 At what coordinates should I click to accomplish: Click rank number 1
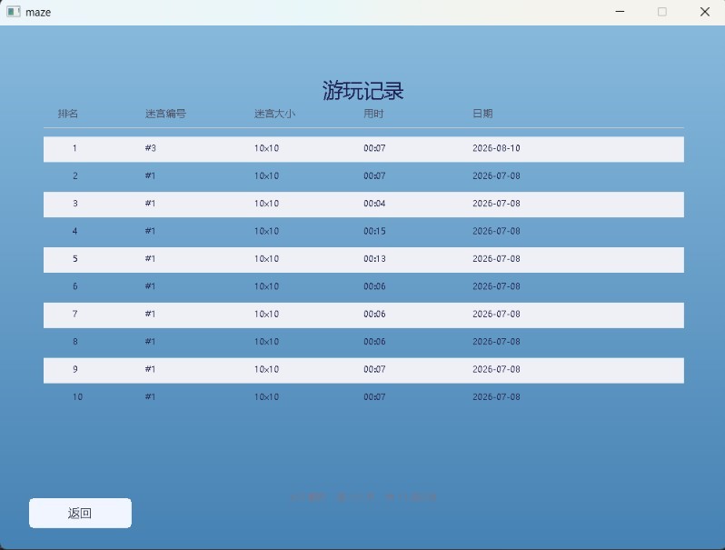point(74,148)
